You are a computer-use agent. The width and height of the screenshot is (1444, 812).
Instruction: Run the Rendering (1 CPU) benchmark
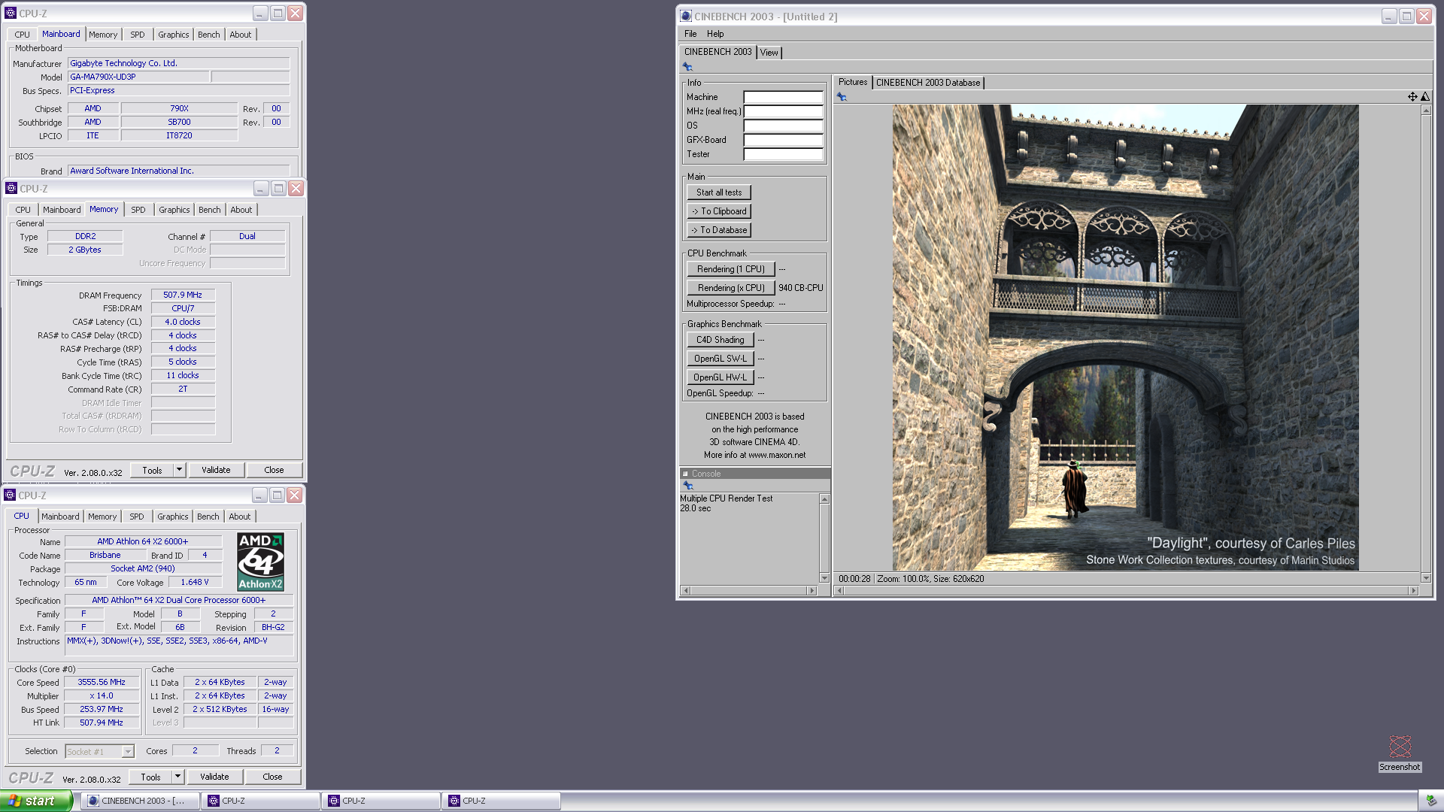point(730,269)
